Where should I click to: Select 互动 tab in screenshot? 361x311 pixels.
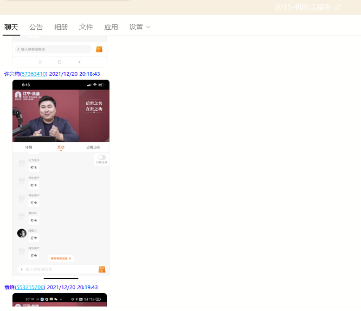click(x=61, y=147)
